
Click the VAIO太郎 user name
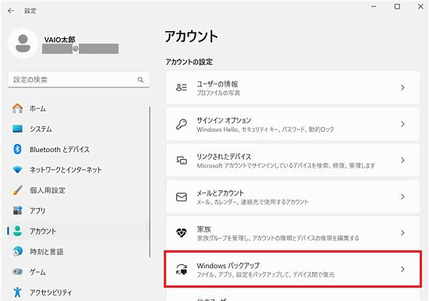point(59,40)
